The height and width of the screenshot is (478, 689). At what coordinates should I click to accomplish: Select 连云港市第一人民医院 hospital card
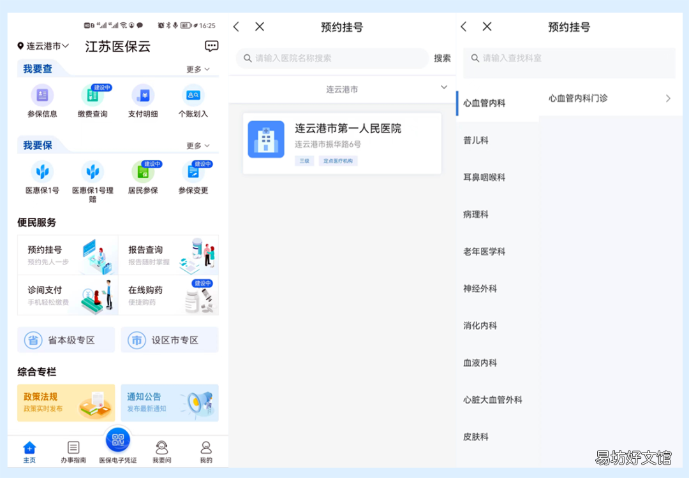pyautogui.click(x=342, y=143)
